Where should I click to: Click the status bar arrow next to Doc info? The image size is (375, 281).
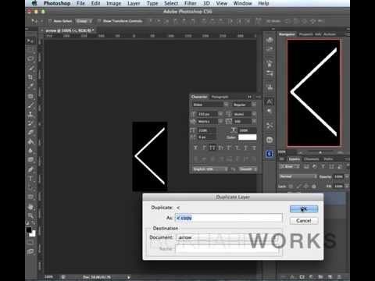click(128, 277)
